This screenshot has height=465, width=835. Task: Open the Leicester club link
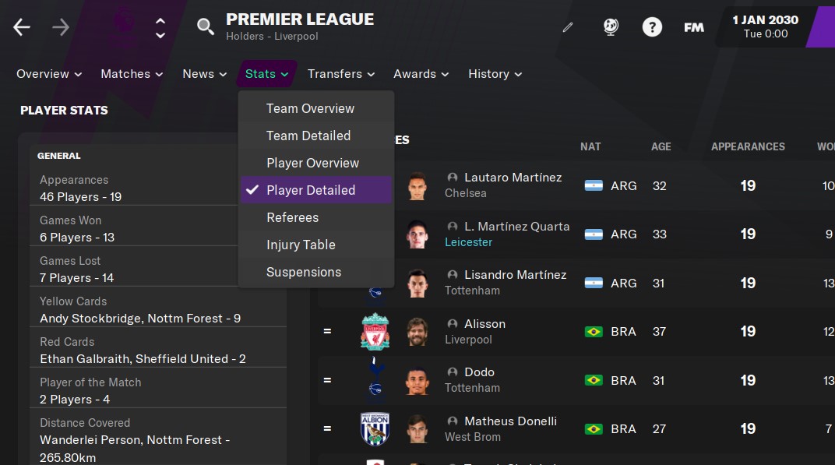tap(468, 242)
